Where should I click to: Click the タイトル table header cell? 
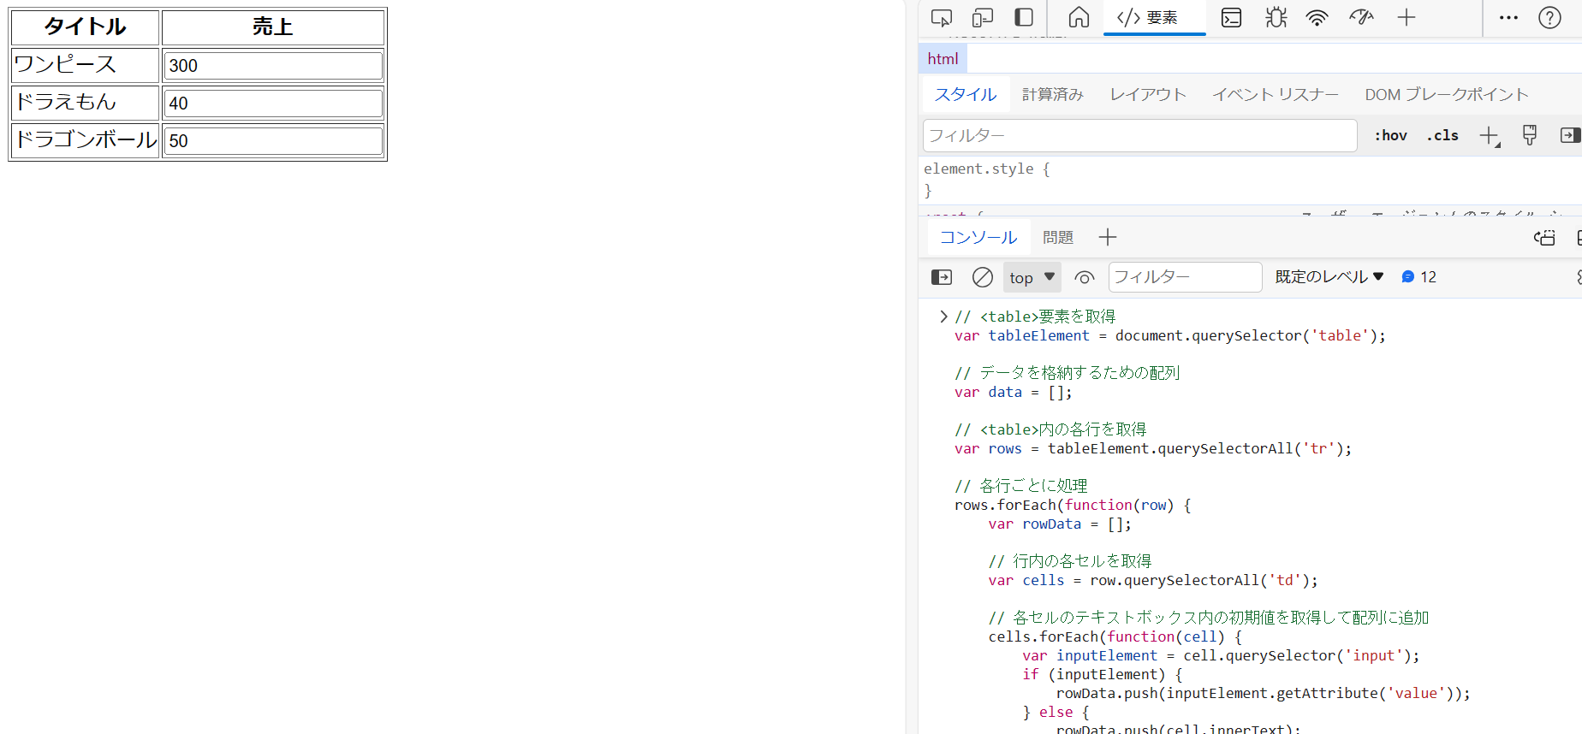coord(85,27)
